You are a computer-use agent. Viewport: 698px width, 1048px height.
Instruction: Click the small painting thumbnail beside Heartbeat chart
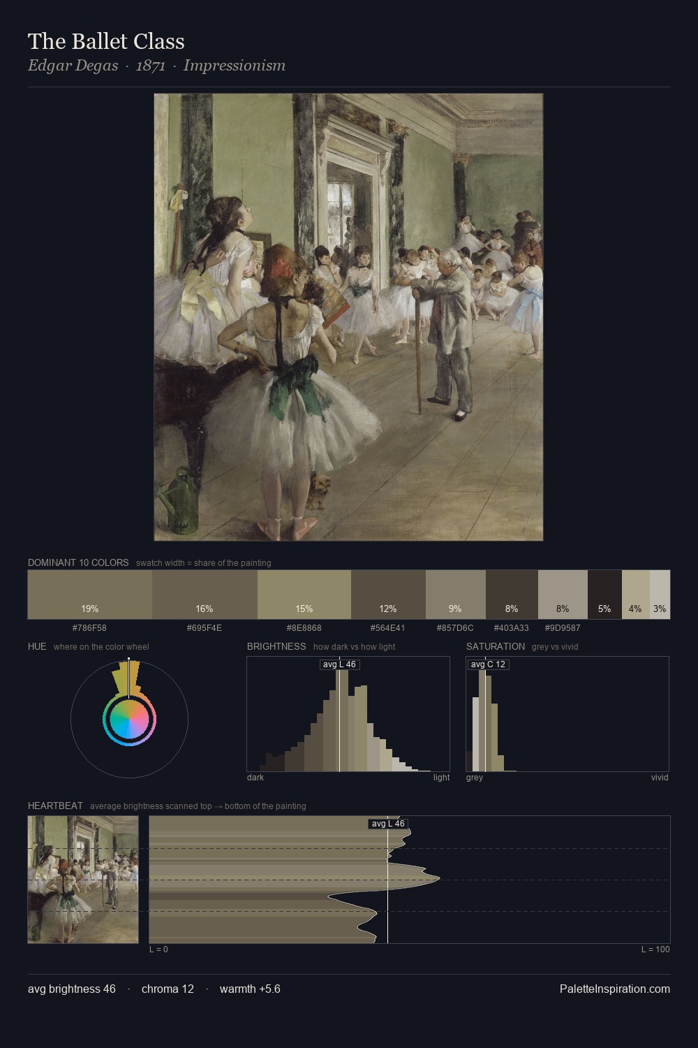point(83,880)
